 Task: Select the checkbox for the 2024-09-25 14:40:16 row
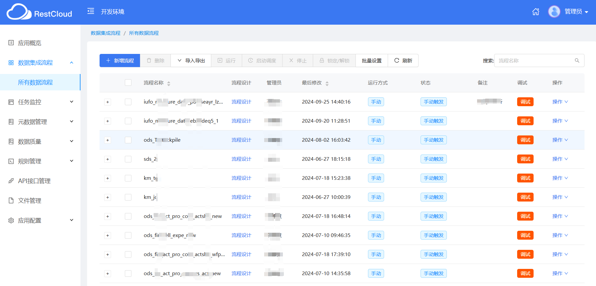128,102
